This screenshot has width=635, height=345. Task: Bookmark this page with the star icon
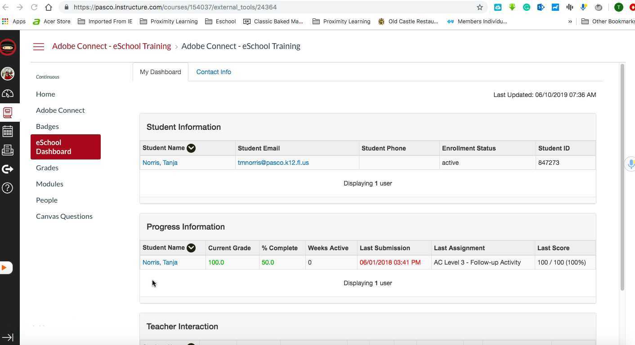480,7
